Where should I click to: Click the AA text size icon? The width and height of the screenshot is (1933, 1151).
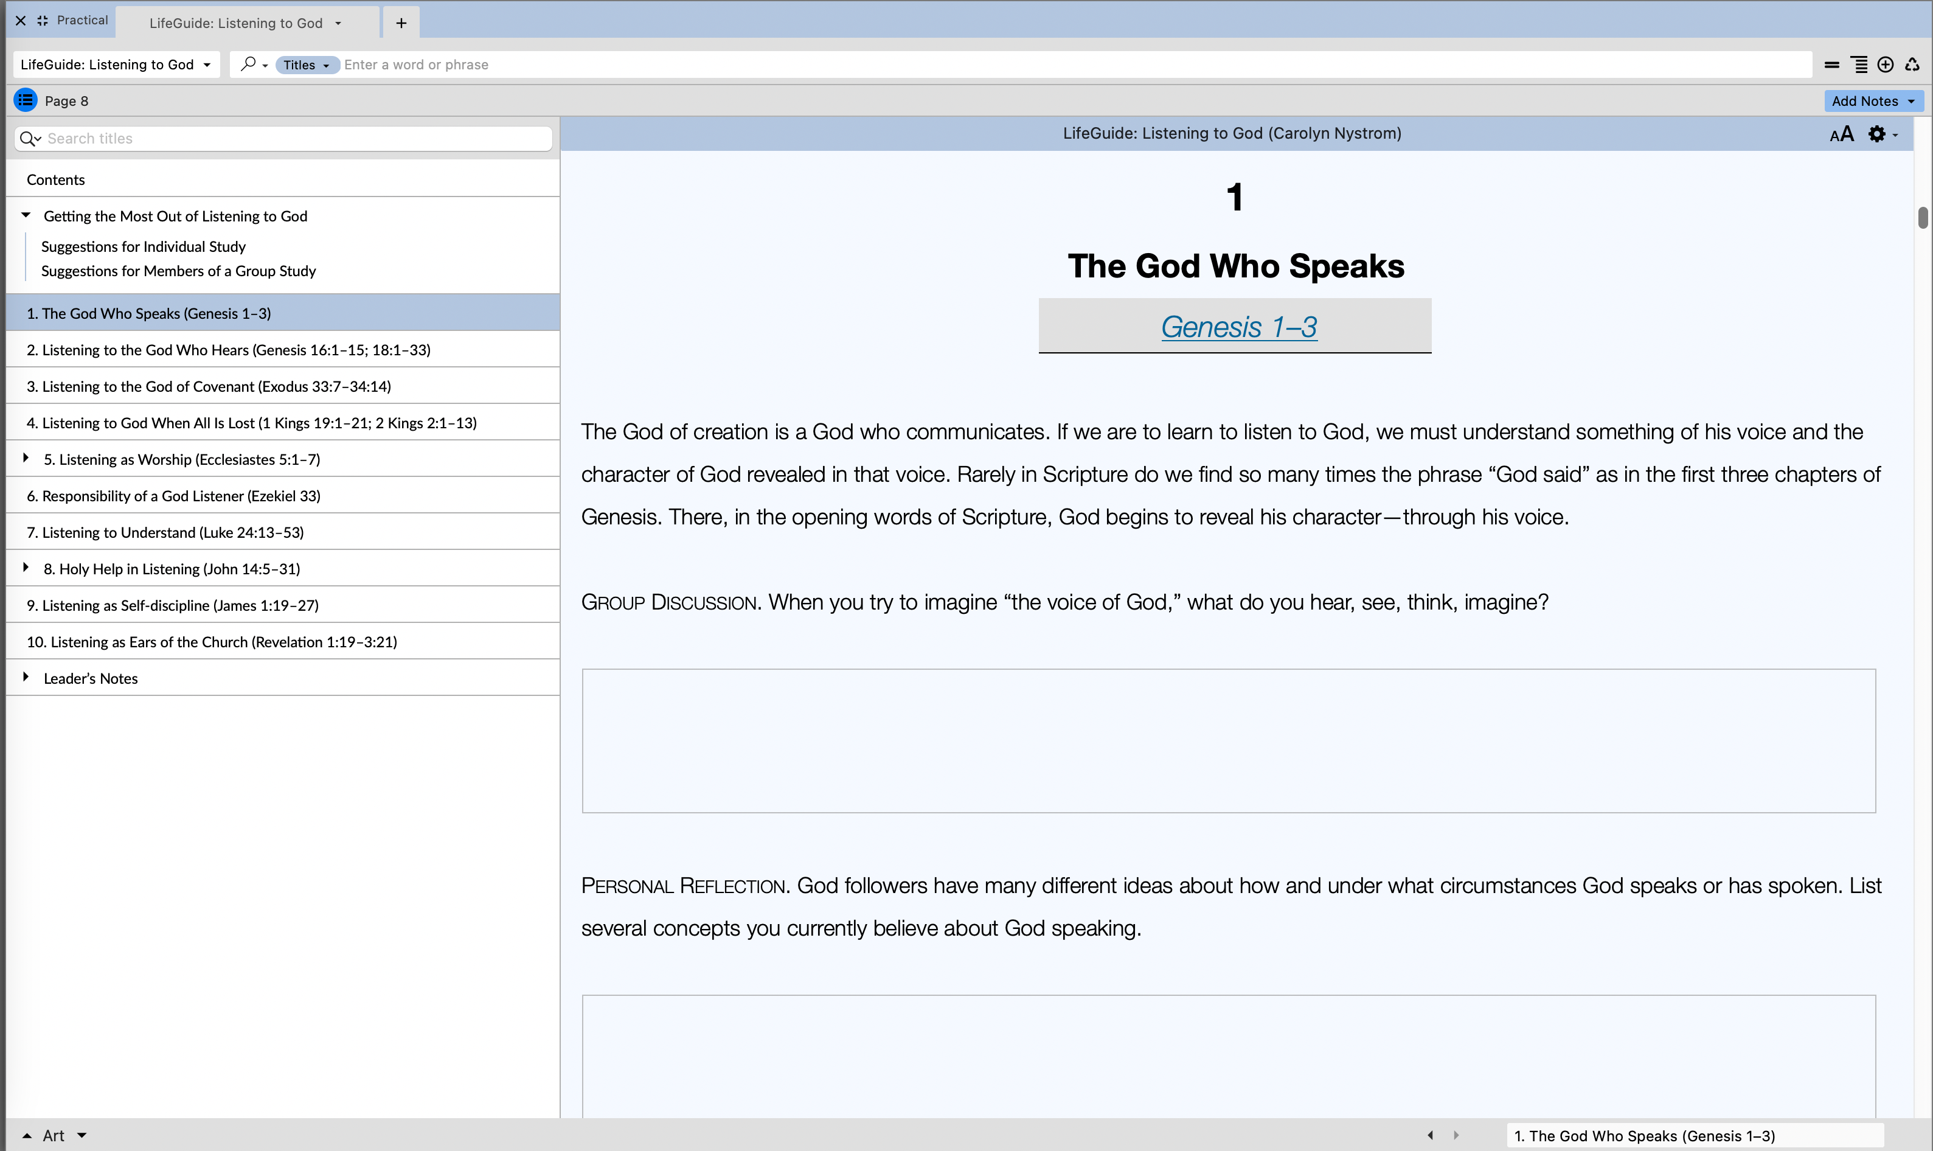[x=1842, y=134]
